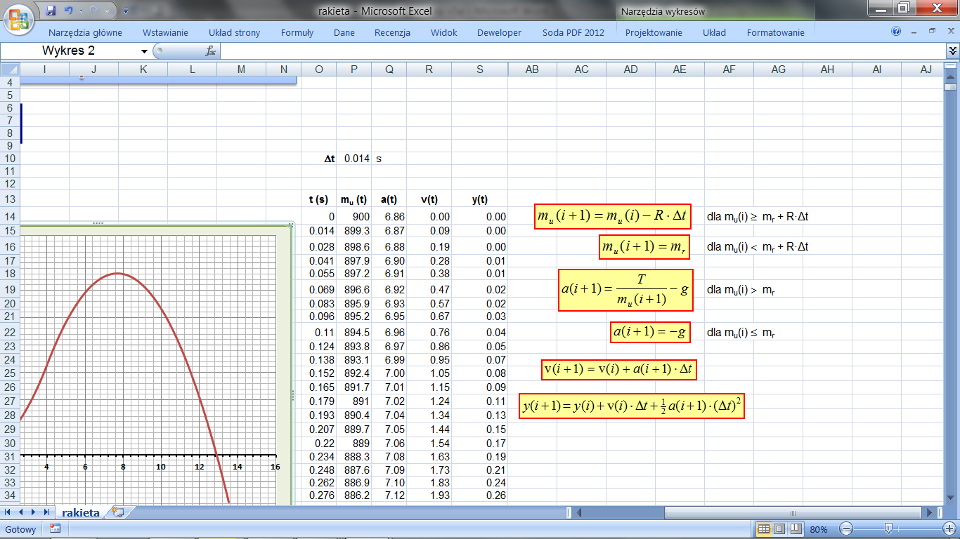Open the Recenzja ribbon tab
The height and width of the screenshot is (539, 960).
point(392,32)
